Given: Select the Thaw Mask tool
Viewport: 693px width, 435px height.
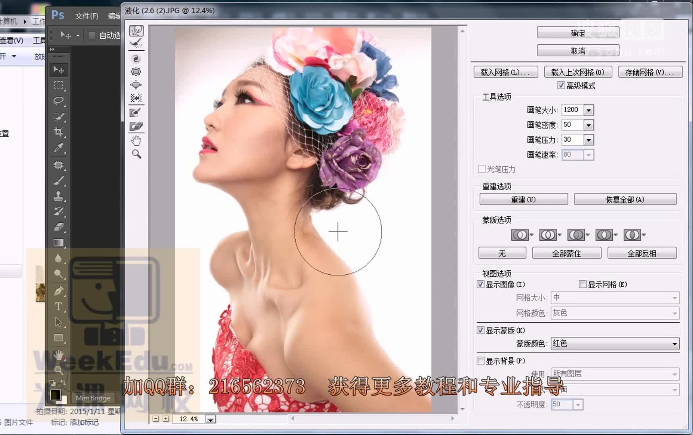Looking at the screenshot, I should (x=136, y=126).
